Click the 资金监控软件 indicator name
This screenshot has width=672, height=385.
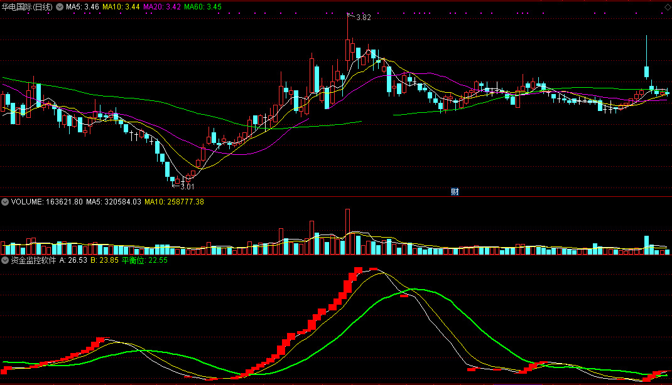coord(33,260)
